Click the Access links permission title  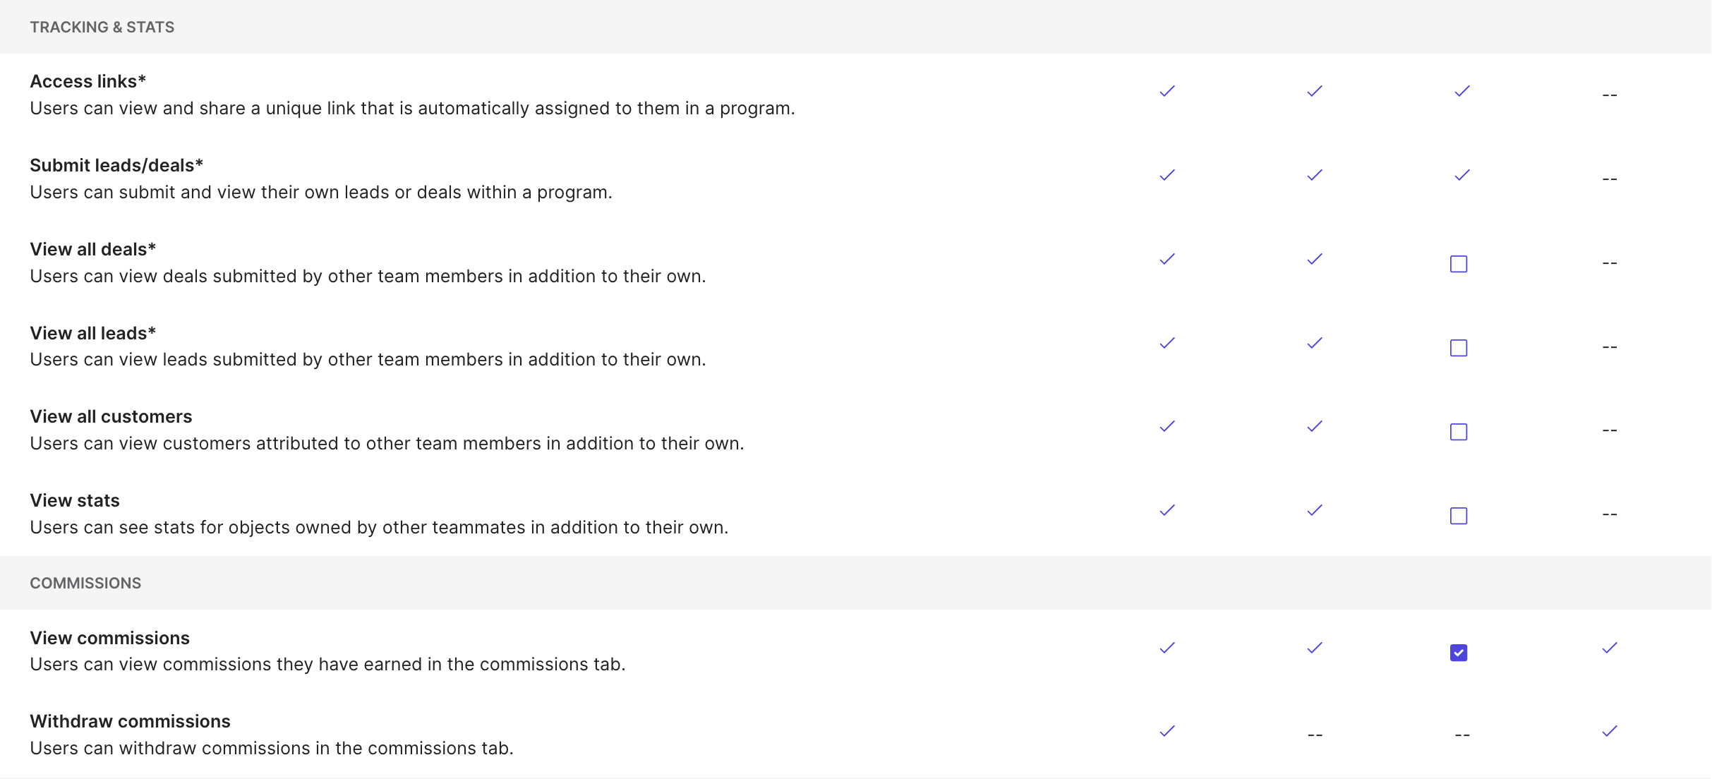tap(88, 81)
